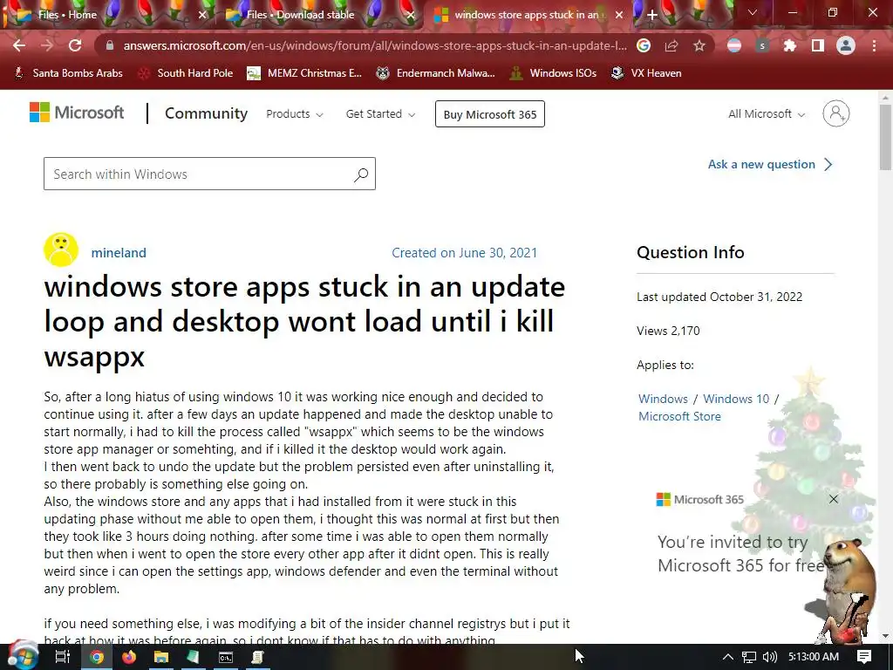Screen dimensions: 893x670
Task: Open the volume tray icon
Action: 770,657
